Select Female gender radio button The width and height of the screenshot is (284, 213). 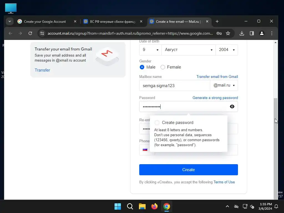[x=163, y=67]
